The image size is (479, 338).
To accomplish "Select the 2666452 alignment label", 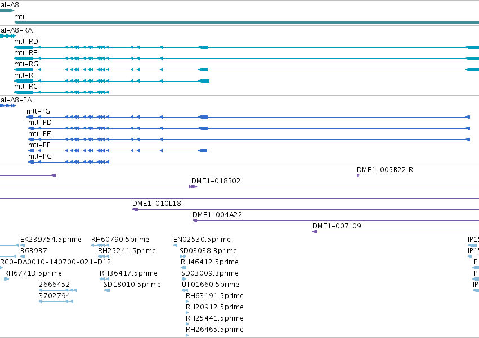I will [x=55, y=285].
